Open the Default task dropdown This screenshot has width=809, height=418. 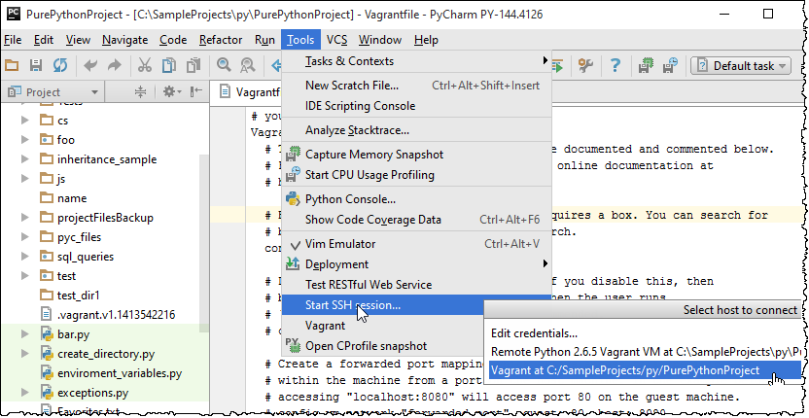(740, 65)
